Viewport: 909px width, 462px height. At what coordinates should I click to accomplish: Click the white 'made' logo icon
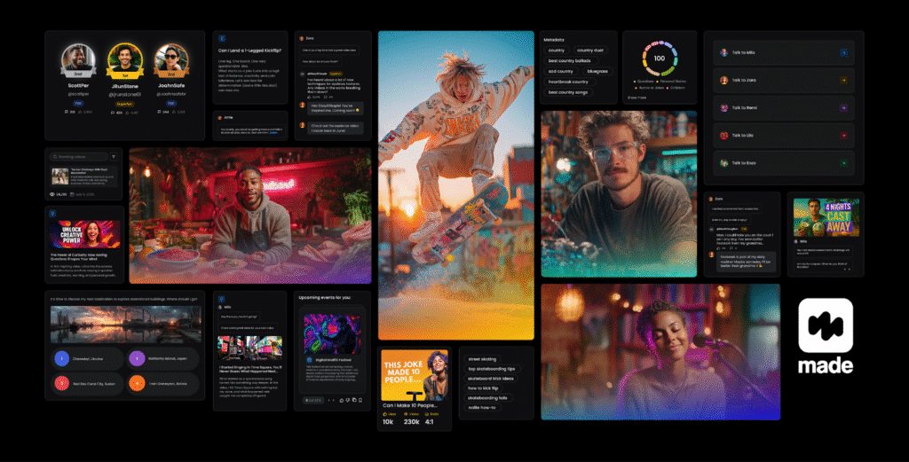point(826,326)
